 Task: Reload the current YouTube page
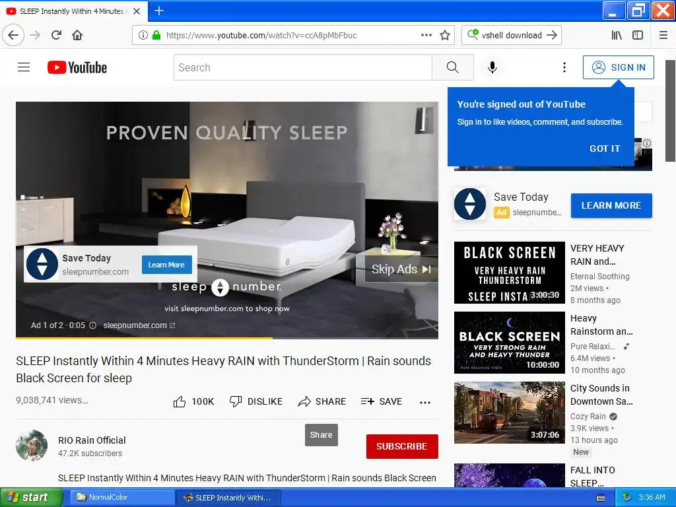coord(56,35)
